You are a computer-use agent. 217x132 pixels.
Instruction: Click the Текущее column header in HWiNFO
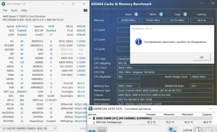click(151, 114)
